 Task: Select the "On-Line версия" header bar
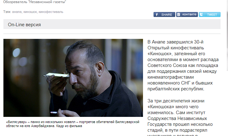tap(112, 24)
